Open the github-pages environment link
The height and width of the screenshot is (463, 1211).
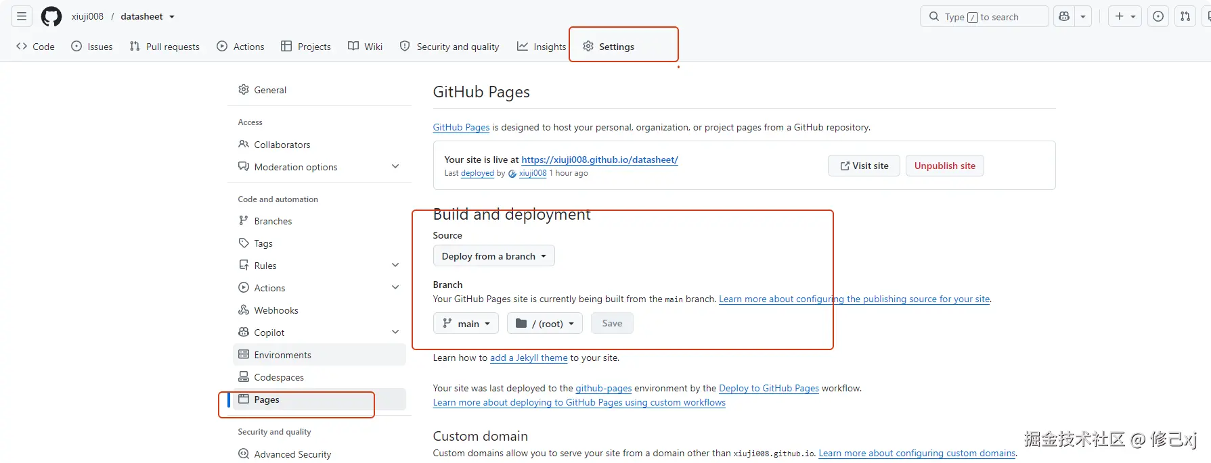[x=604, y=388]
